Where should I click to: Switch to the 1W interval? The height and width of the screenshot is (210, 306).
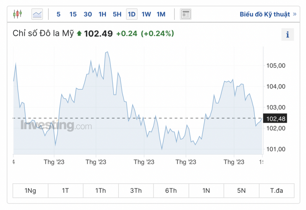tap(146, 14)
